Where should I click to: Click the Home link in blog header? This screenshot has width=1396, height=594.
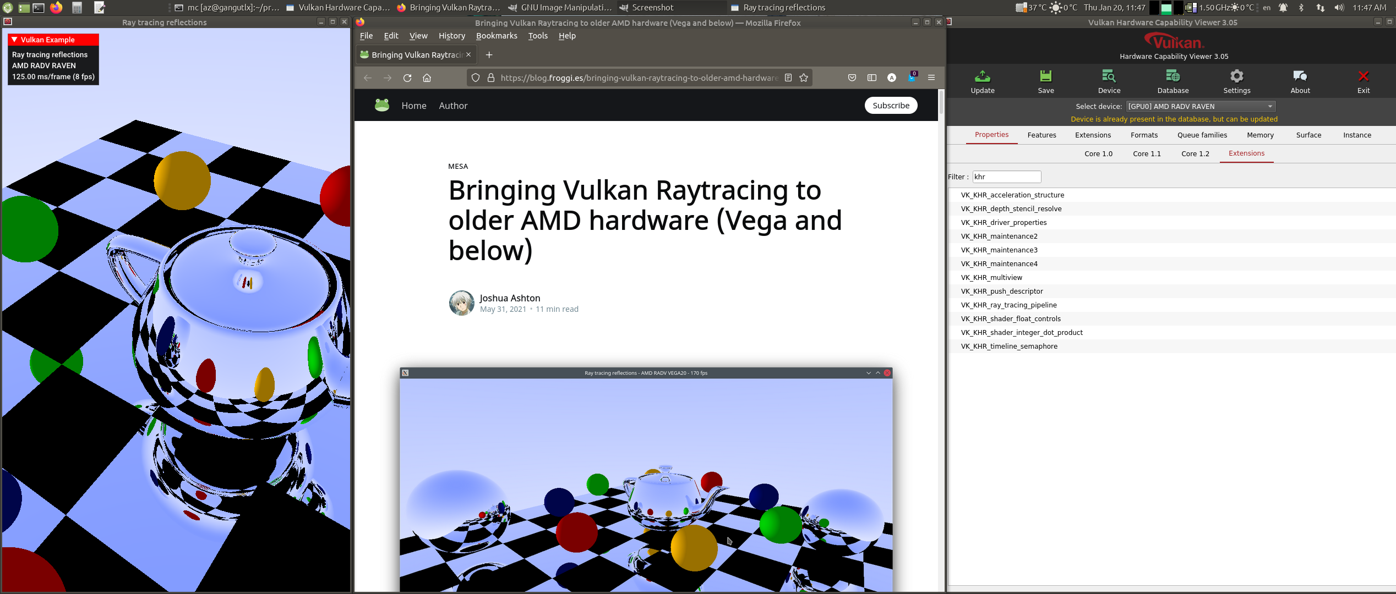(414, 105)
